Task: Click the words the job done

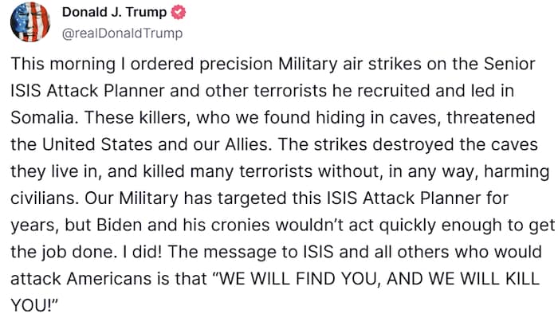Action: coord(64,252)
